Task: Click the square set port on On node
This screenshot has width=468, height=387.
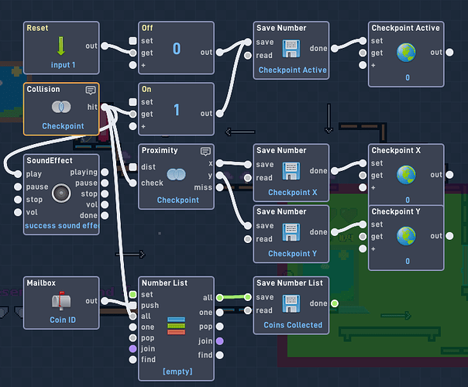Action: (132, 102)
